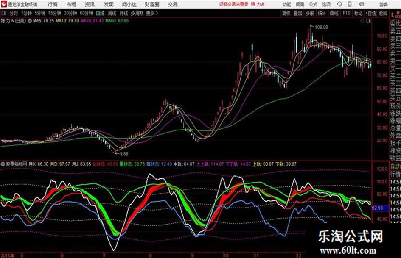Click the 自选 add-to-watchlist button

point(371,13)
